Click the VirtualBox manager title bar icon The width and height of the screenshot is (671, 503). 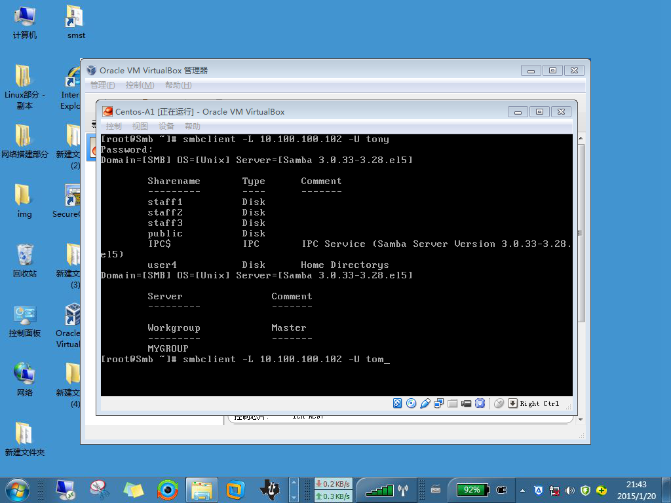point(91,70)
